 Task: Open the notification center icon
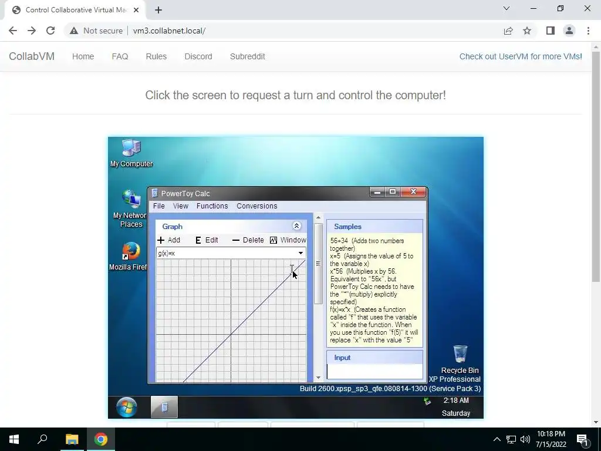pos(582,439)
